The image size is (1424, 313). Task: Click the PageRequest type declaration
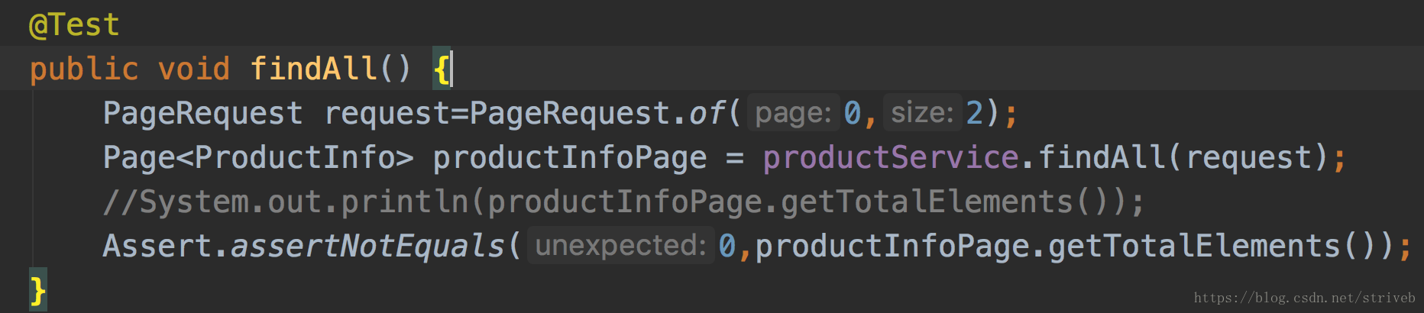click(x=202, y=113)
